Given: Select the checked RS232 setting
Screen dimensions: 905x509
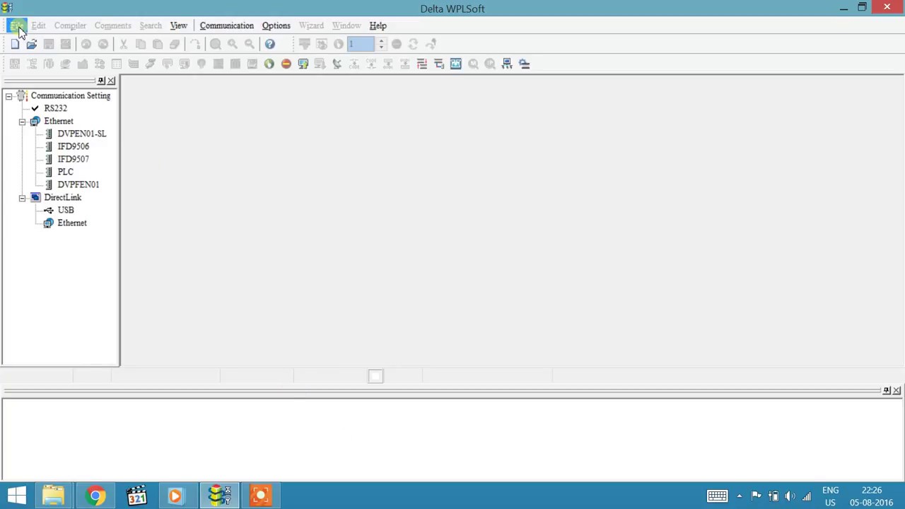Looking at the screenshot, I should click(x=55, y=108).
